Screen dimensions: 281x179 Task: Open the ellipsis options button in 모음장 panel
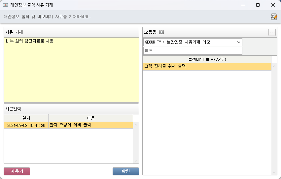pos(272,32)
